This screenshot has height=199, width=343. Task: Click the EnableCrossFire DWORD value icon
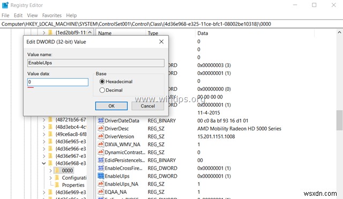click(x=101, y=168)
